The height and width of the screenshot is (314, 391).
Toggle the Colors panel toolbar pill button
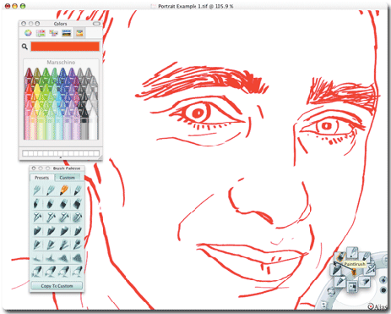coord(96,24)
